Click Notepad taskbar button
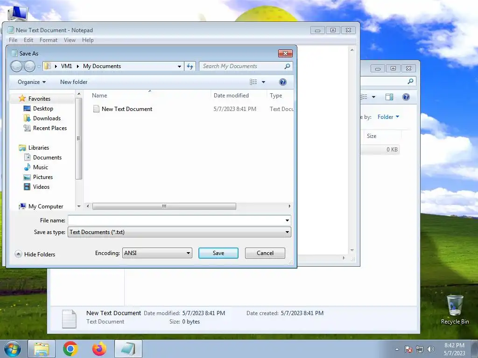 click(x=128, y=349)
